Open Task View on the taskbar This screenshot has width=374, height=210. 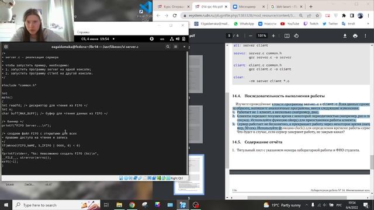106,205
